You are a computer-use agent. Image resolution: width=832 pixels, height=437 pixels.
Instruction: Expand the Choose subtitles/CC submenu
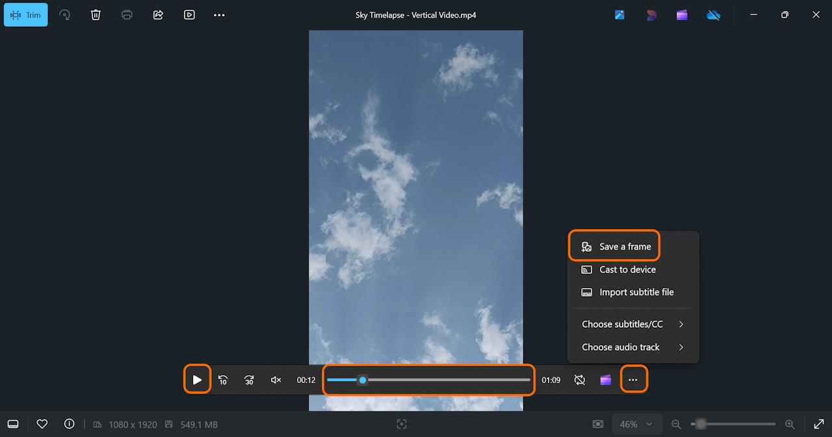[632, 324]
